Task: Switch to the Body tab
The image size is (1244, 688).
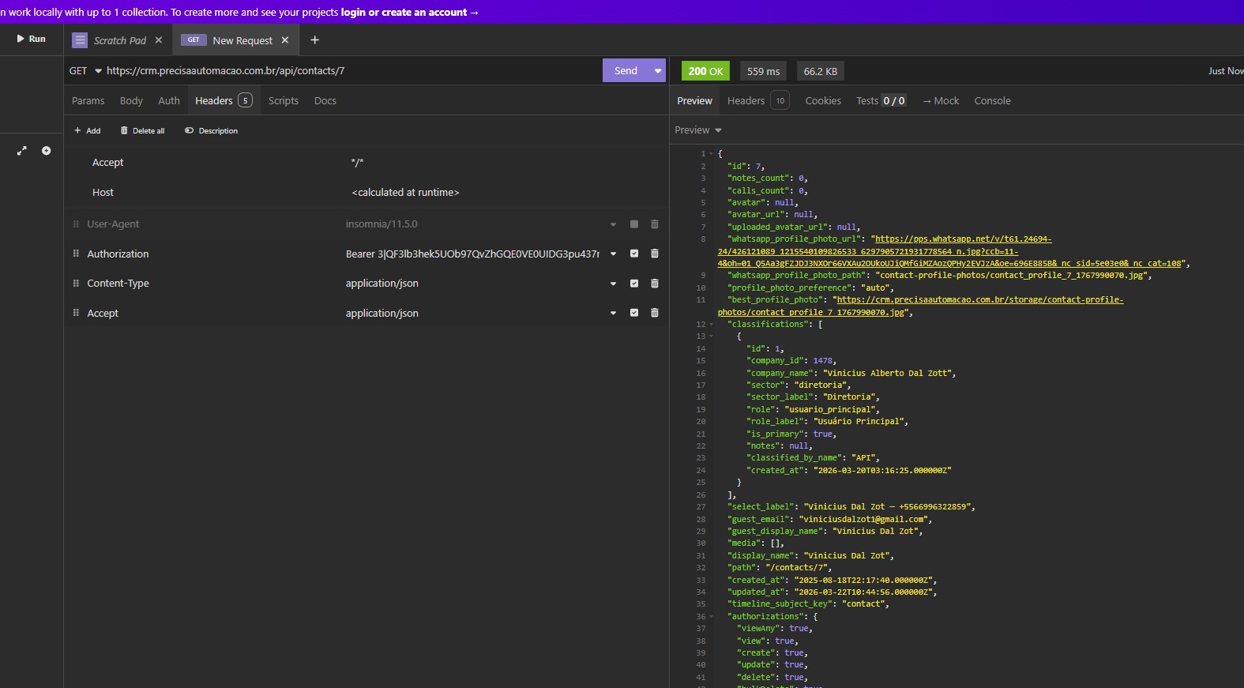Action: 131,101
